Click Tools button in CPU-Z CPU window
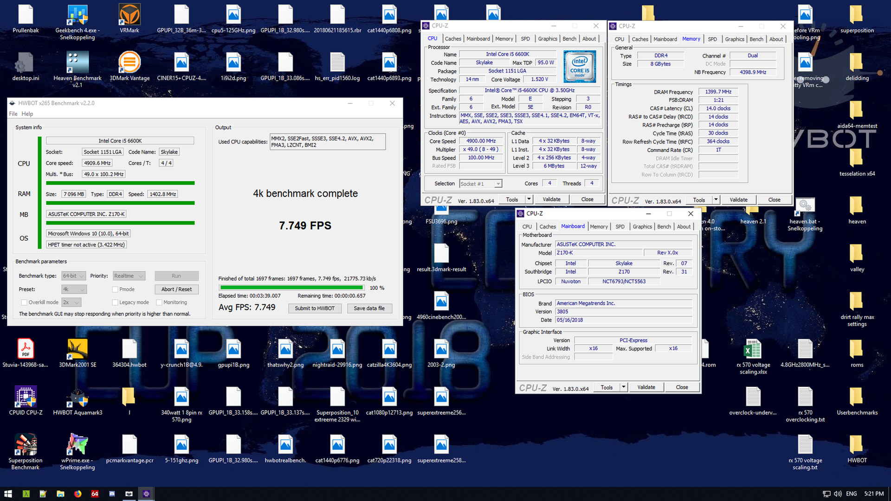Image resolution: width=891 pixels, height=501 pixels. point(512,199)
